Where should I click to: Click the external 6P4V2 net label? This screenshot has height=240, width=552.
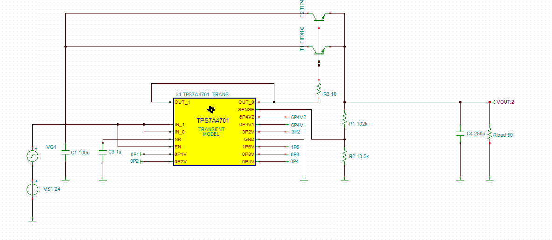tap(299, 117)
